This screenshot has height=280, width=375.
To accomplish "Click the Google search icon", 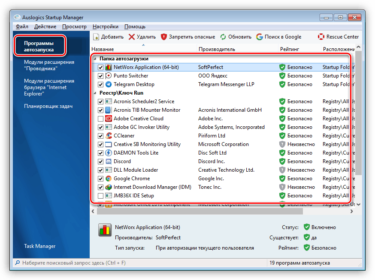I will (259, 37).
